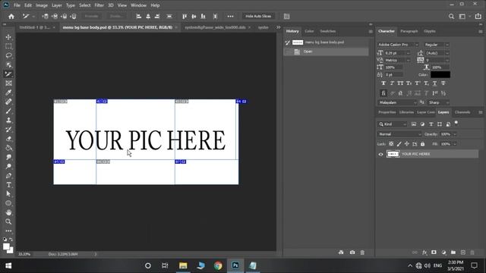Open the Image menu
Image resolution: width=486 pixels, height=273 pixels.
[x=42, y=5]
